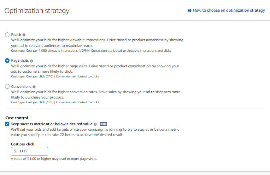Click the Optimization strategy heading
Image resolution: width=270 pixels, height=175 pixels.
pyautogui.click(x=37, y=11)
